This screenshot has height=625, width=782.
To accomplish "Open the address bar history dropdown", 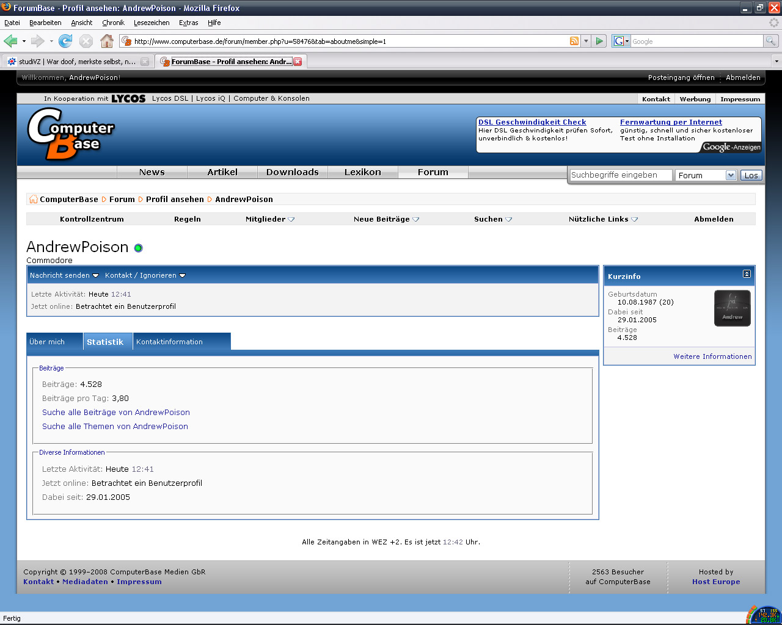I will [x=586, y=41].
